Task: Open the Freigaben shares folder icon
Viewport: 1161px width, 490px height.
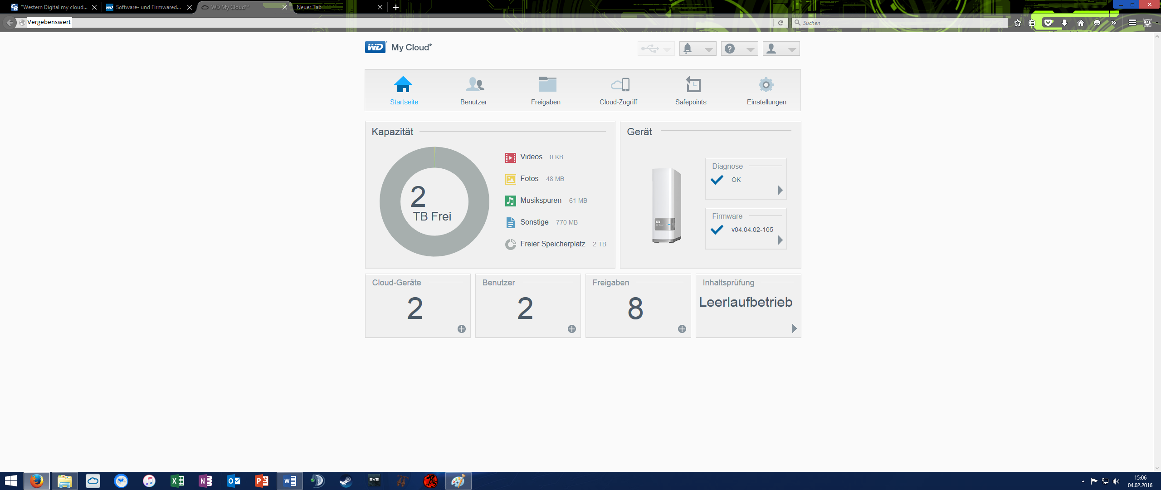Action: (547, 85)
